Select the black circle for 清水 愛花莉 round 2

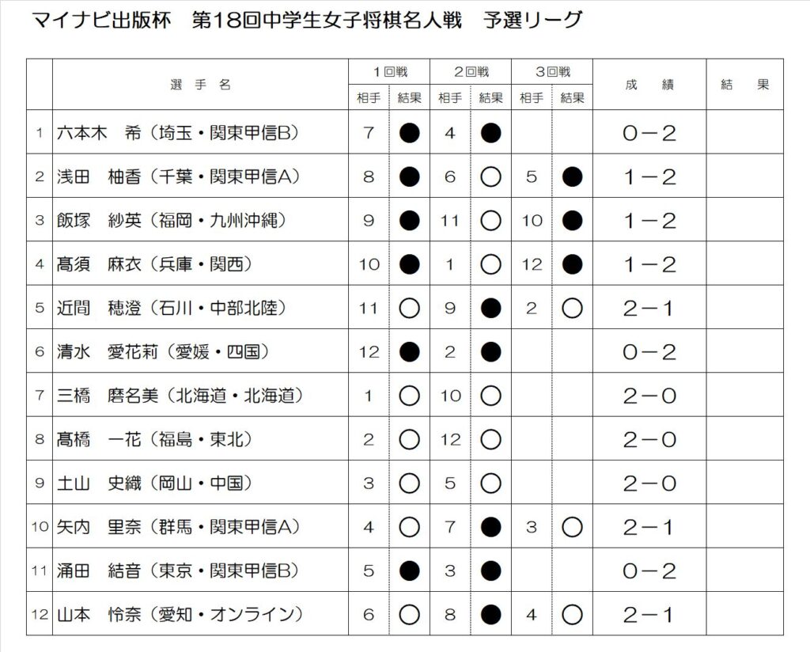coord(490,352)
